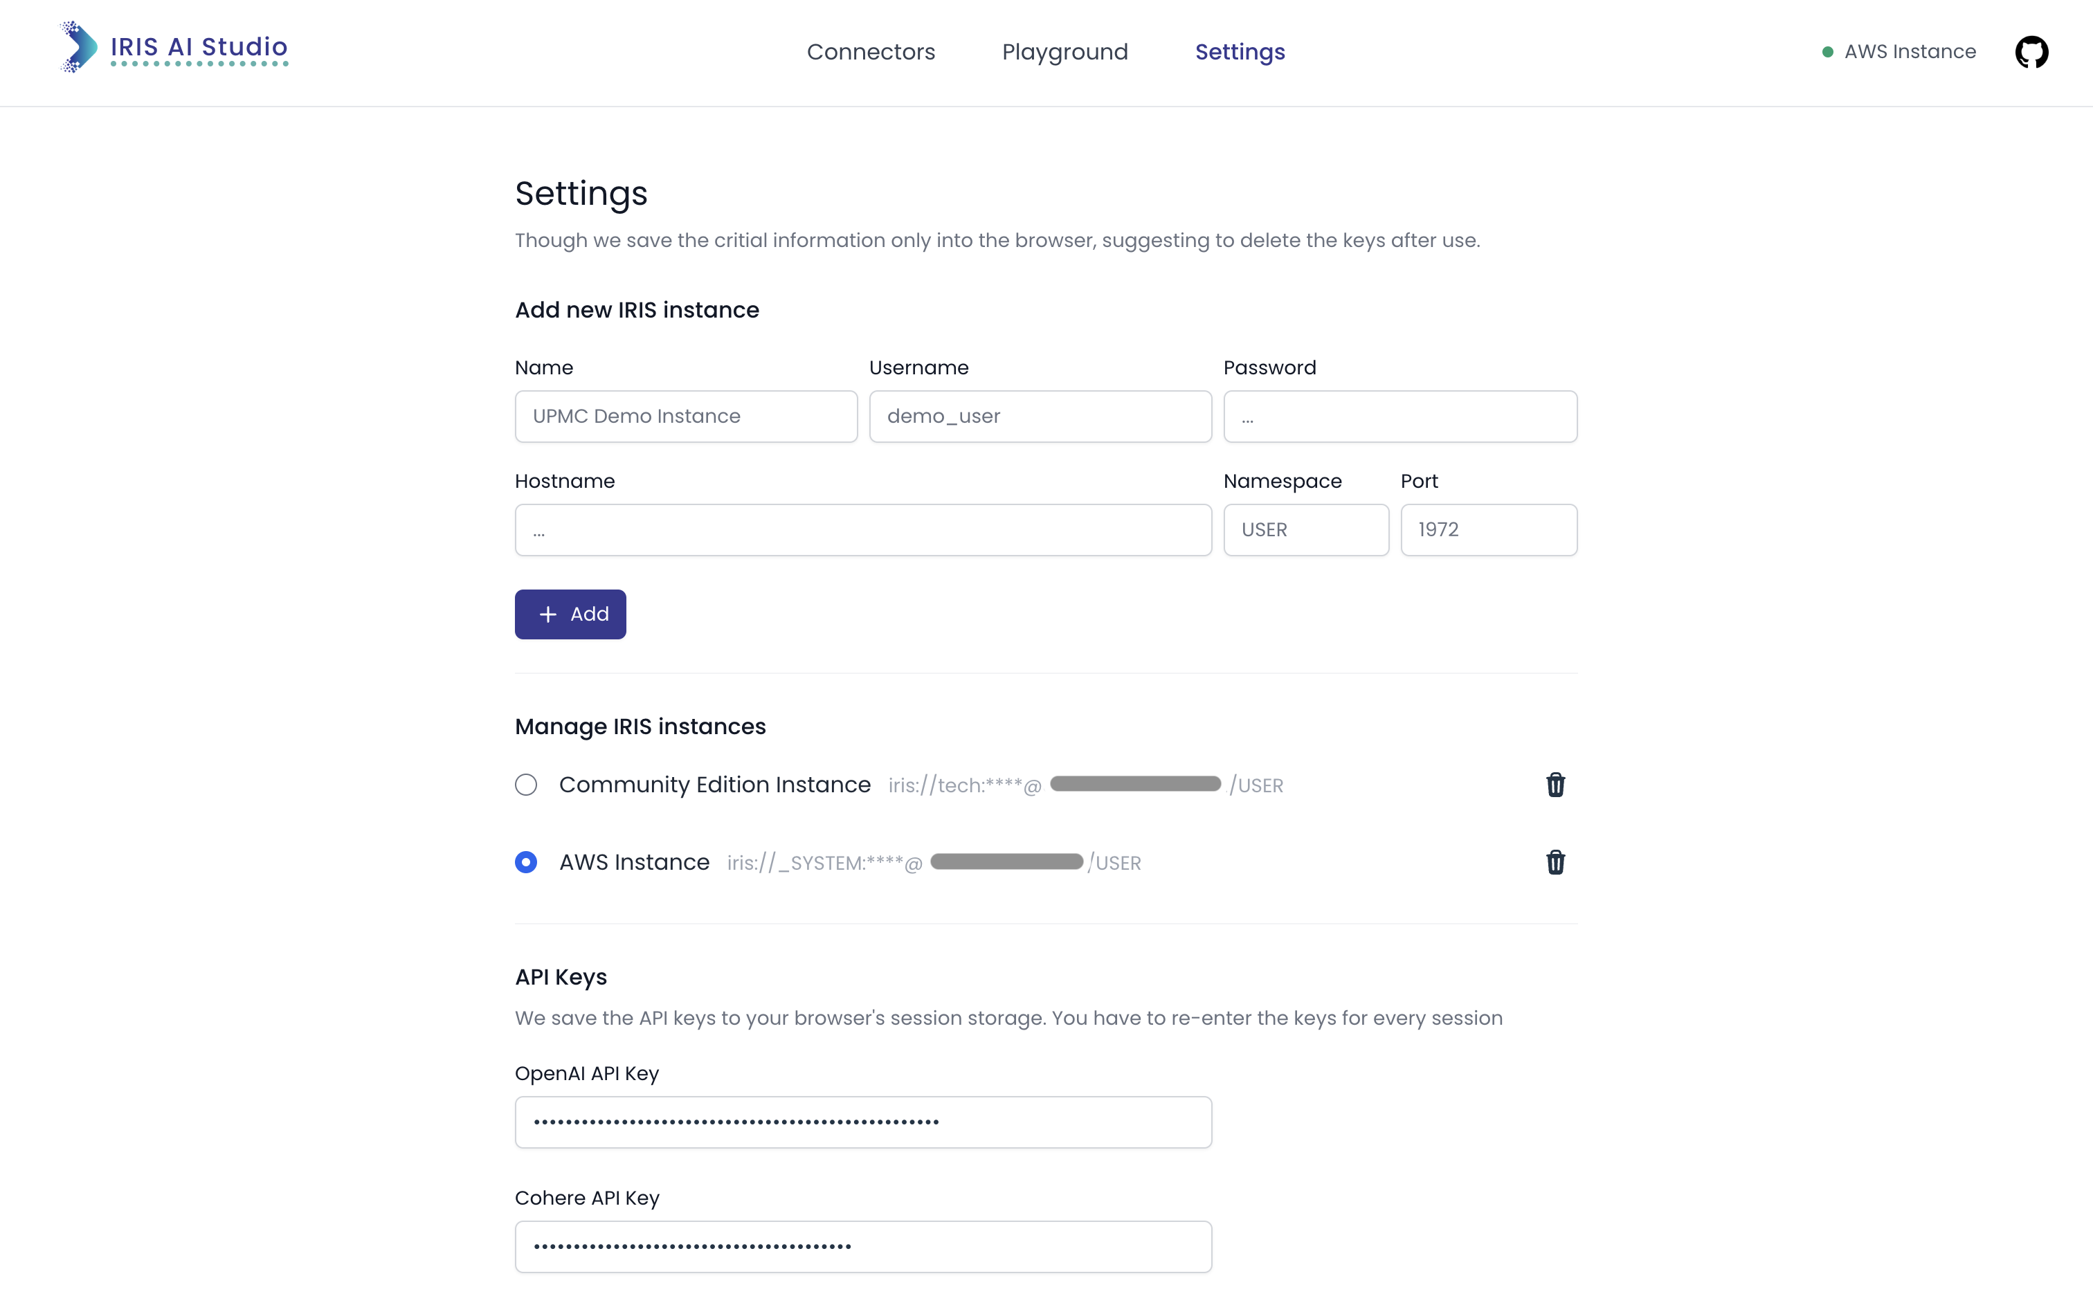The width and height of the screenshot is (2093, 1305).
Task: Open the GitHub repository icon
Action: pos(2031,52)
